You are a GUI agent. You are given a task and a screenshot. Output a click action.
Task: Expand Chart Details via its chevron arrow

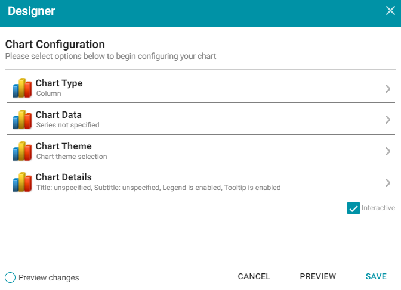click(388, 183)
